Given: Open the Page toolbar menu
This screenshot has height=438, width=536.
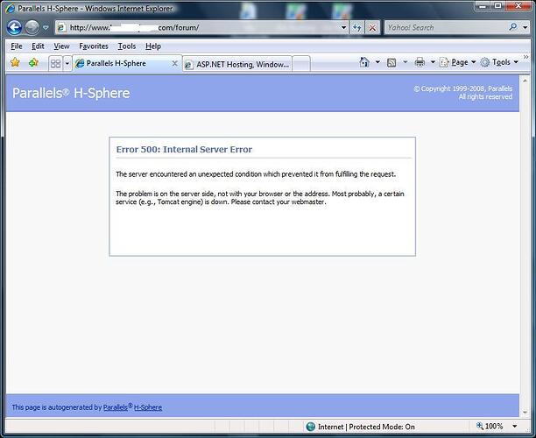Looking at the screenshot, I should [x=458, y=62].
